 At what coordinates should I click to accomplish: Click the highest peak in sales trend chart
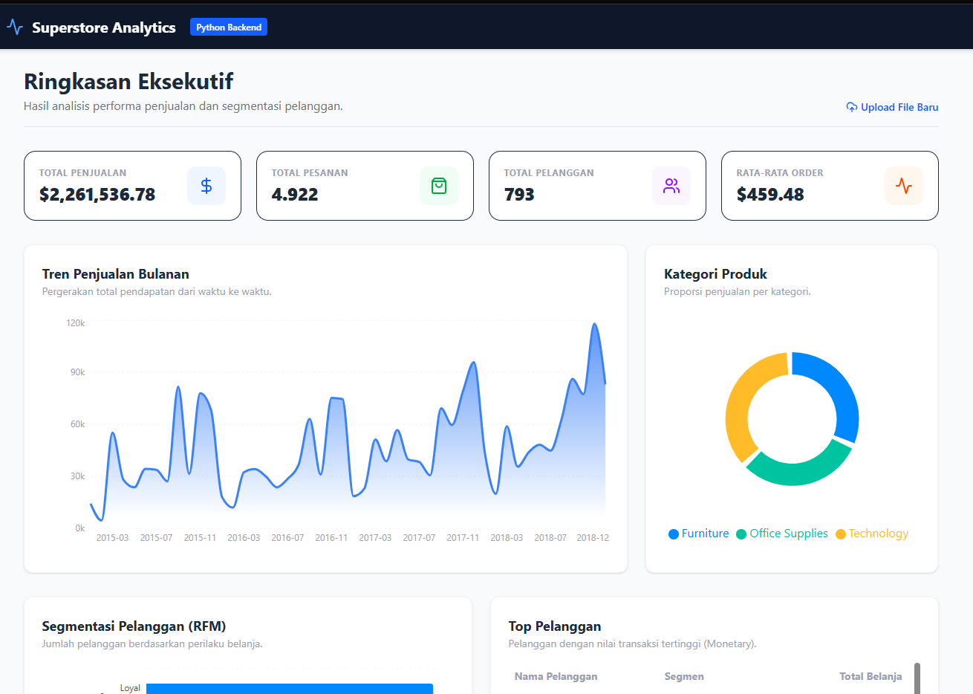[x=594, y=325]
